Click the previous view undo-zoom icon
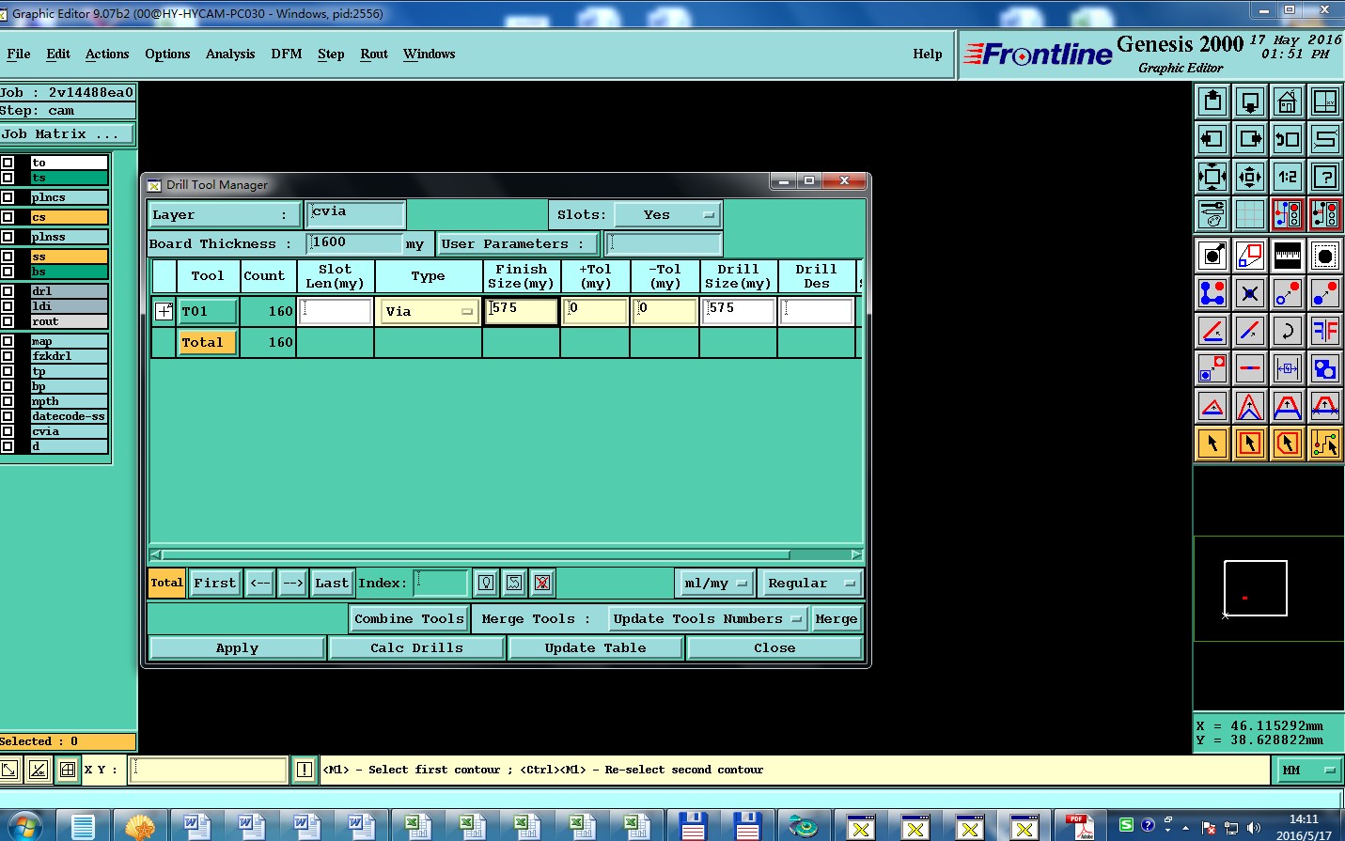 1288,139
